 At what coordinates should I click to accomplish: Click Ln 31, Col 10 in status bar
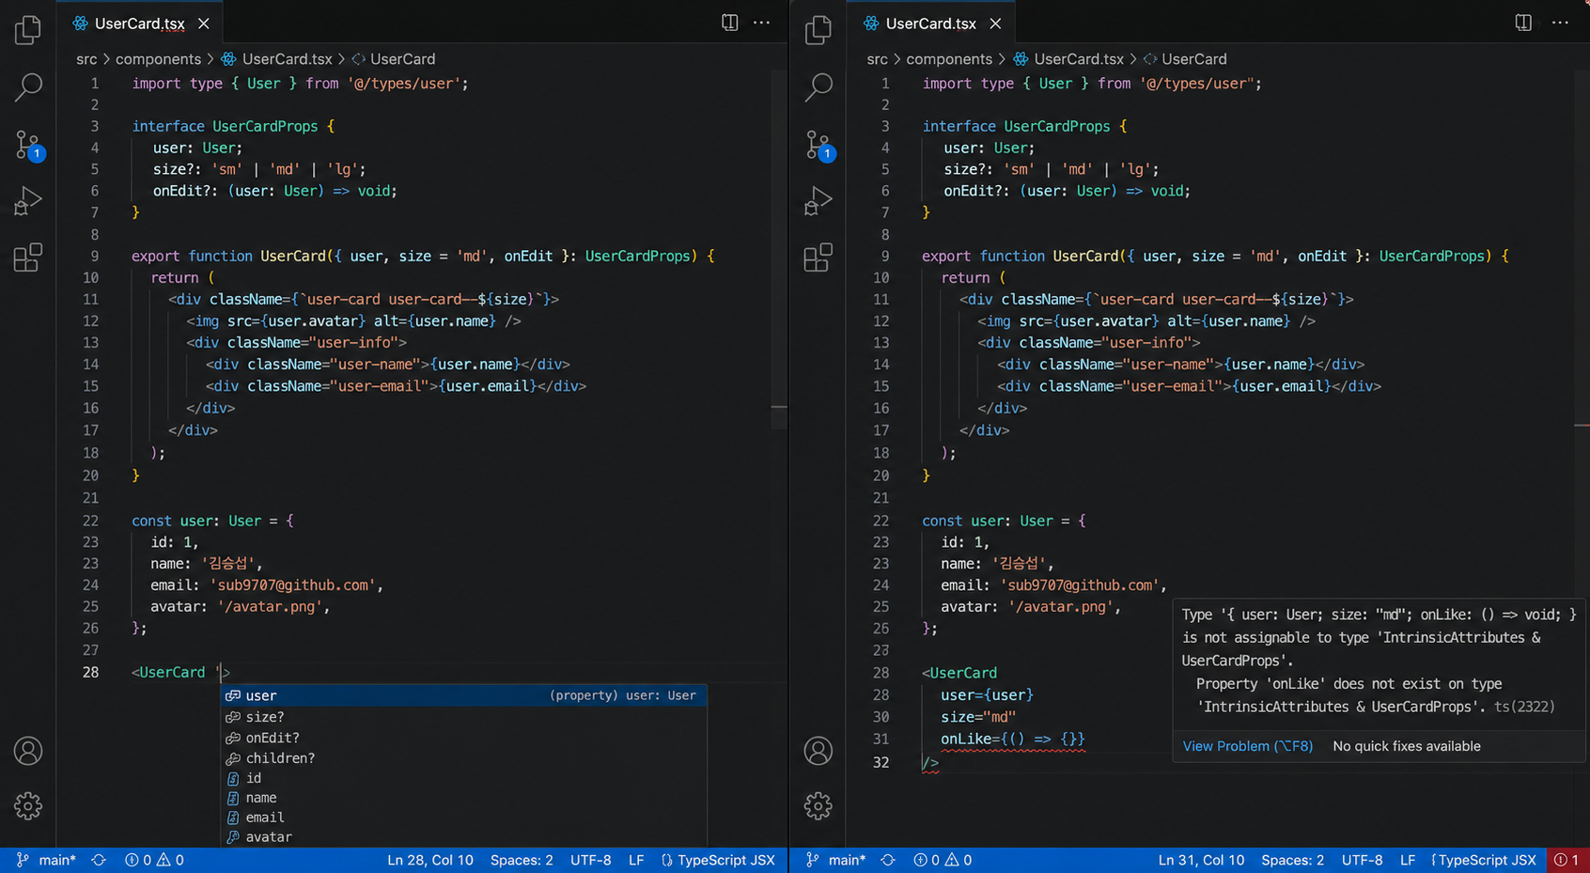[x=1201, y=860]
